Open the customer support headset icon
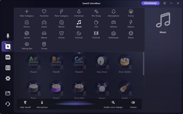The image size is (183, 114). [x=8, y=104]
